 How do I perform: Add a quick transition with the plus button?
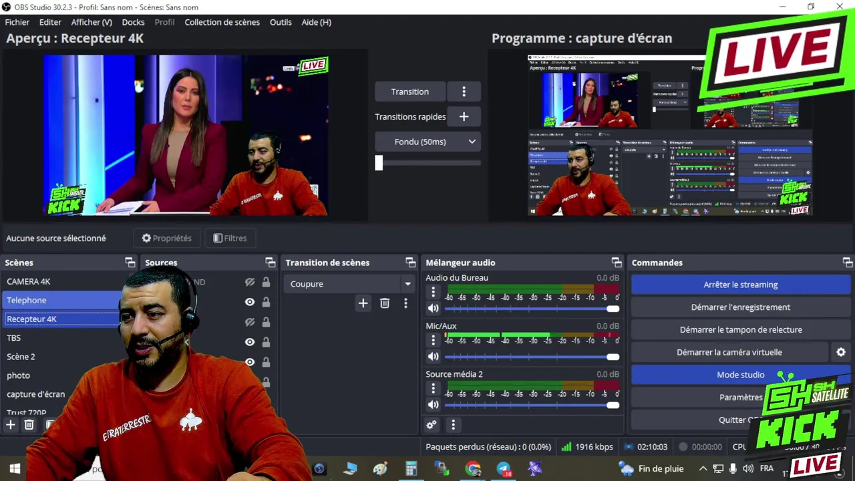pos(464,116)
